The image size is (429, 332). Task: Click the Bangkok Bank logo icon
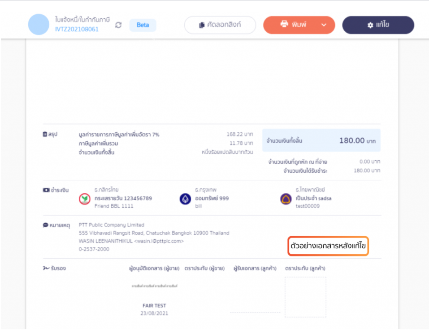(185, 199)
